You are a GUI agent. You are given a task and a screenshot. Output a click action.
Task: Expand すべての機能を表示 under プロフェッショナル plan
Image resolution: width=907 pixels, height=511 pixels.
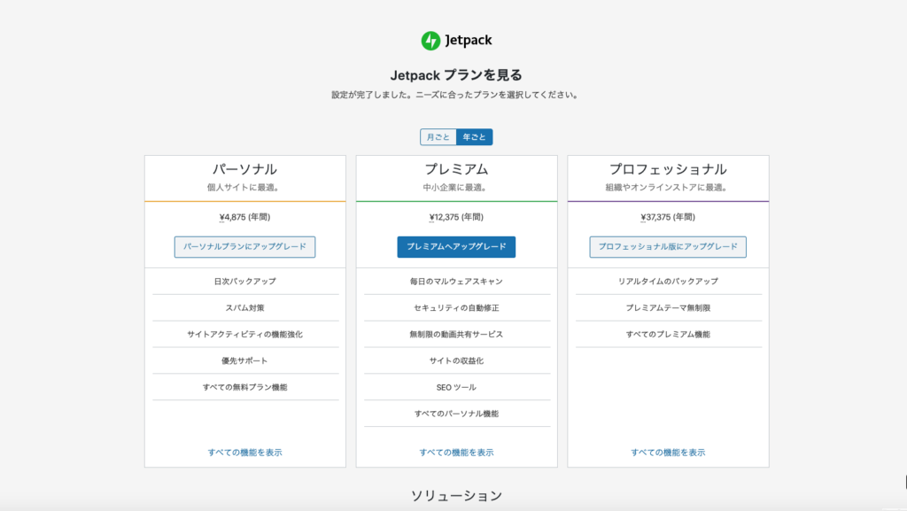pyautogui.click(x=668, y=453)
